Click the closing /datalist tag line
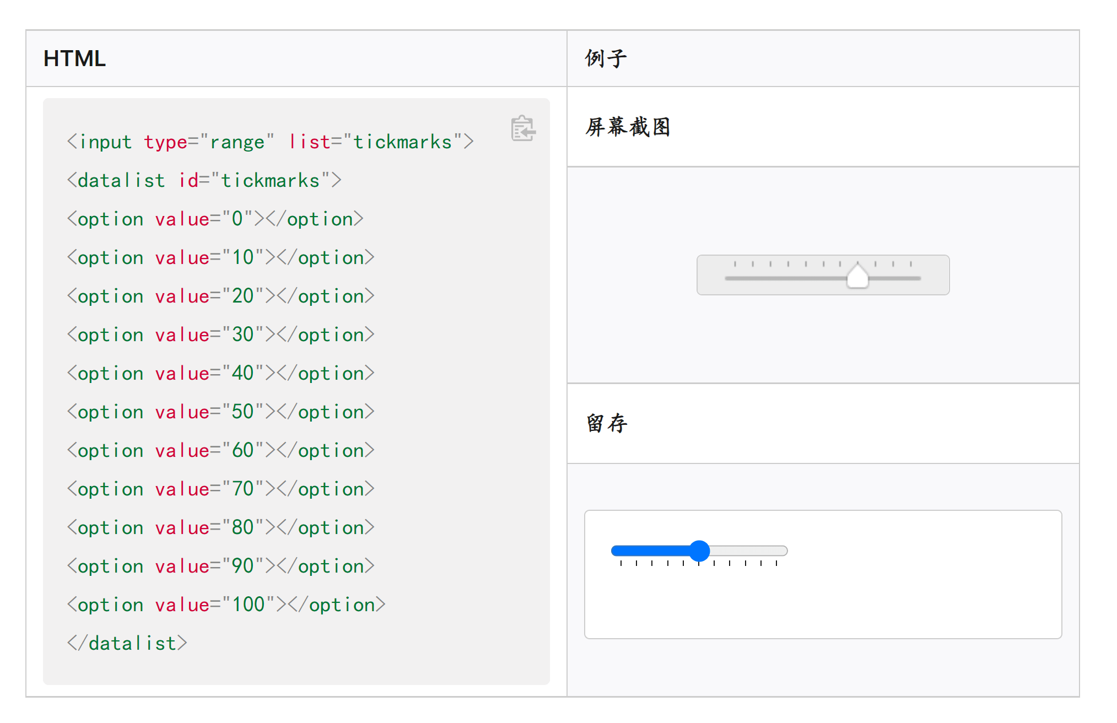1117x723 pixels. point(127,644)
